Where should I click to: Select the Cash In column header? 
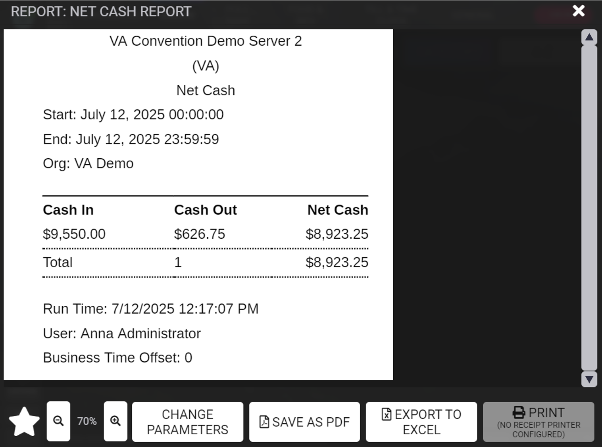(68, 210)
